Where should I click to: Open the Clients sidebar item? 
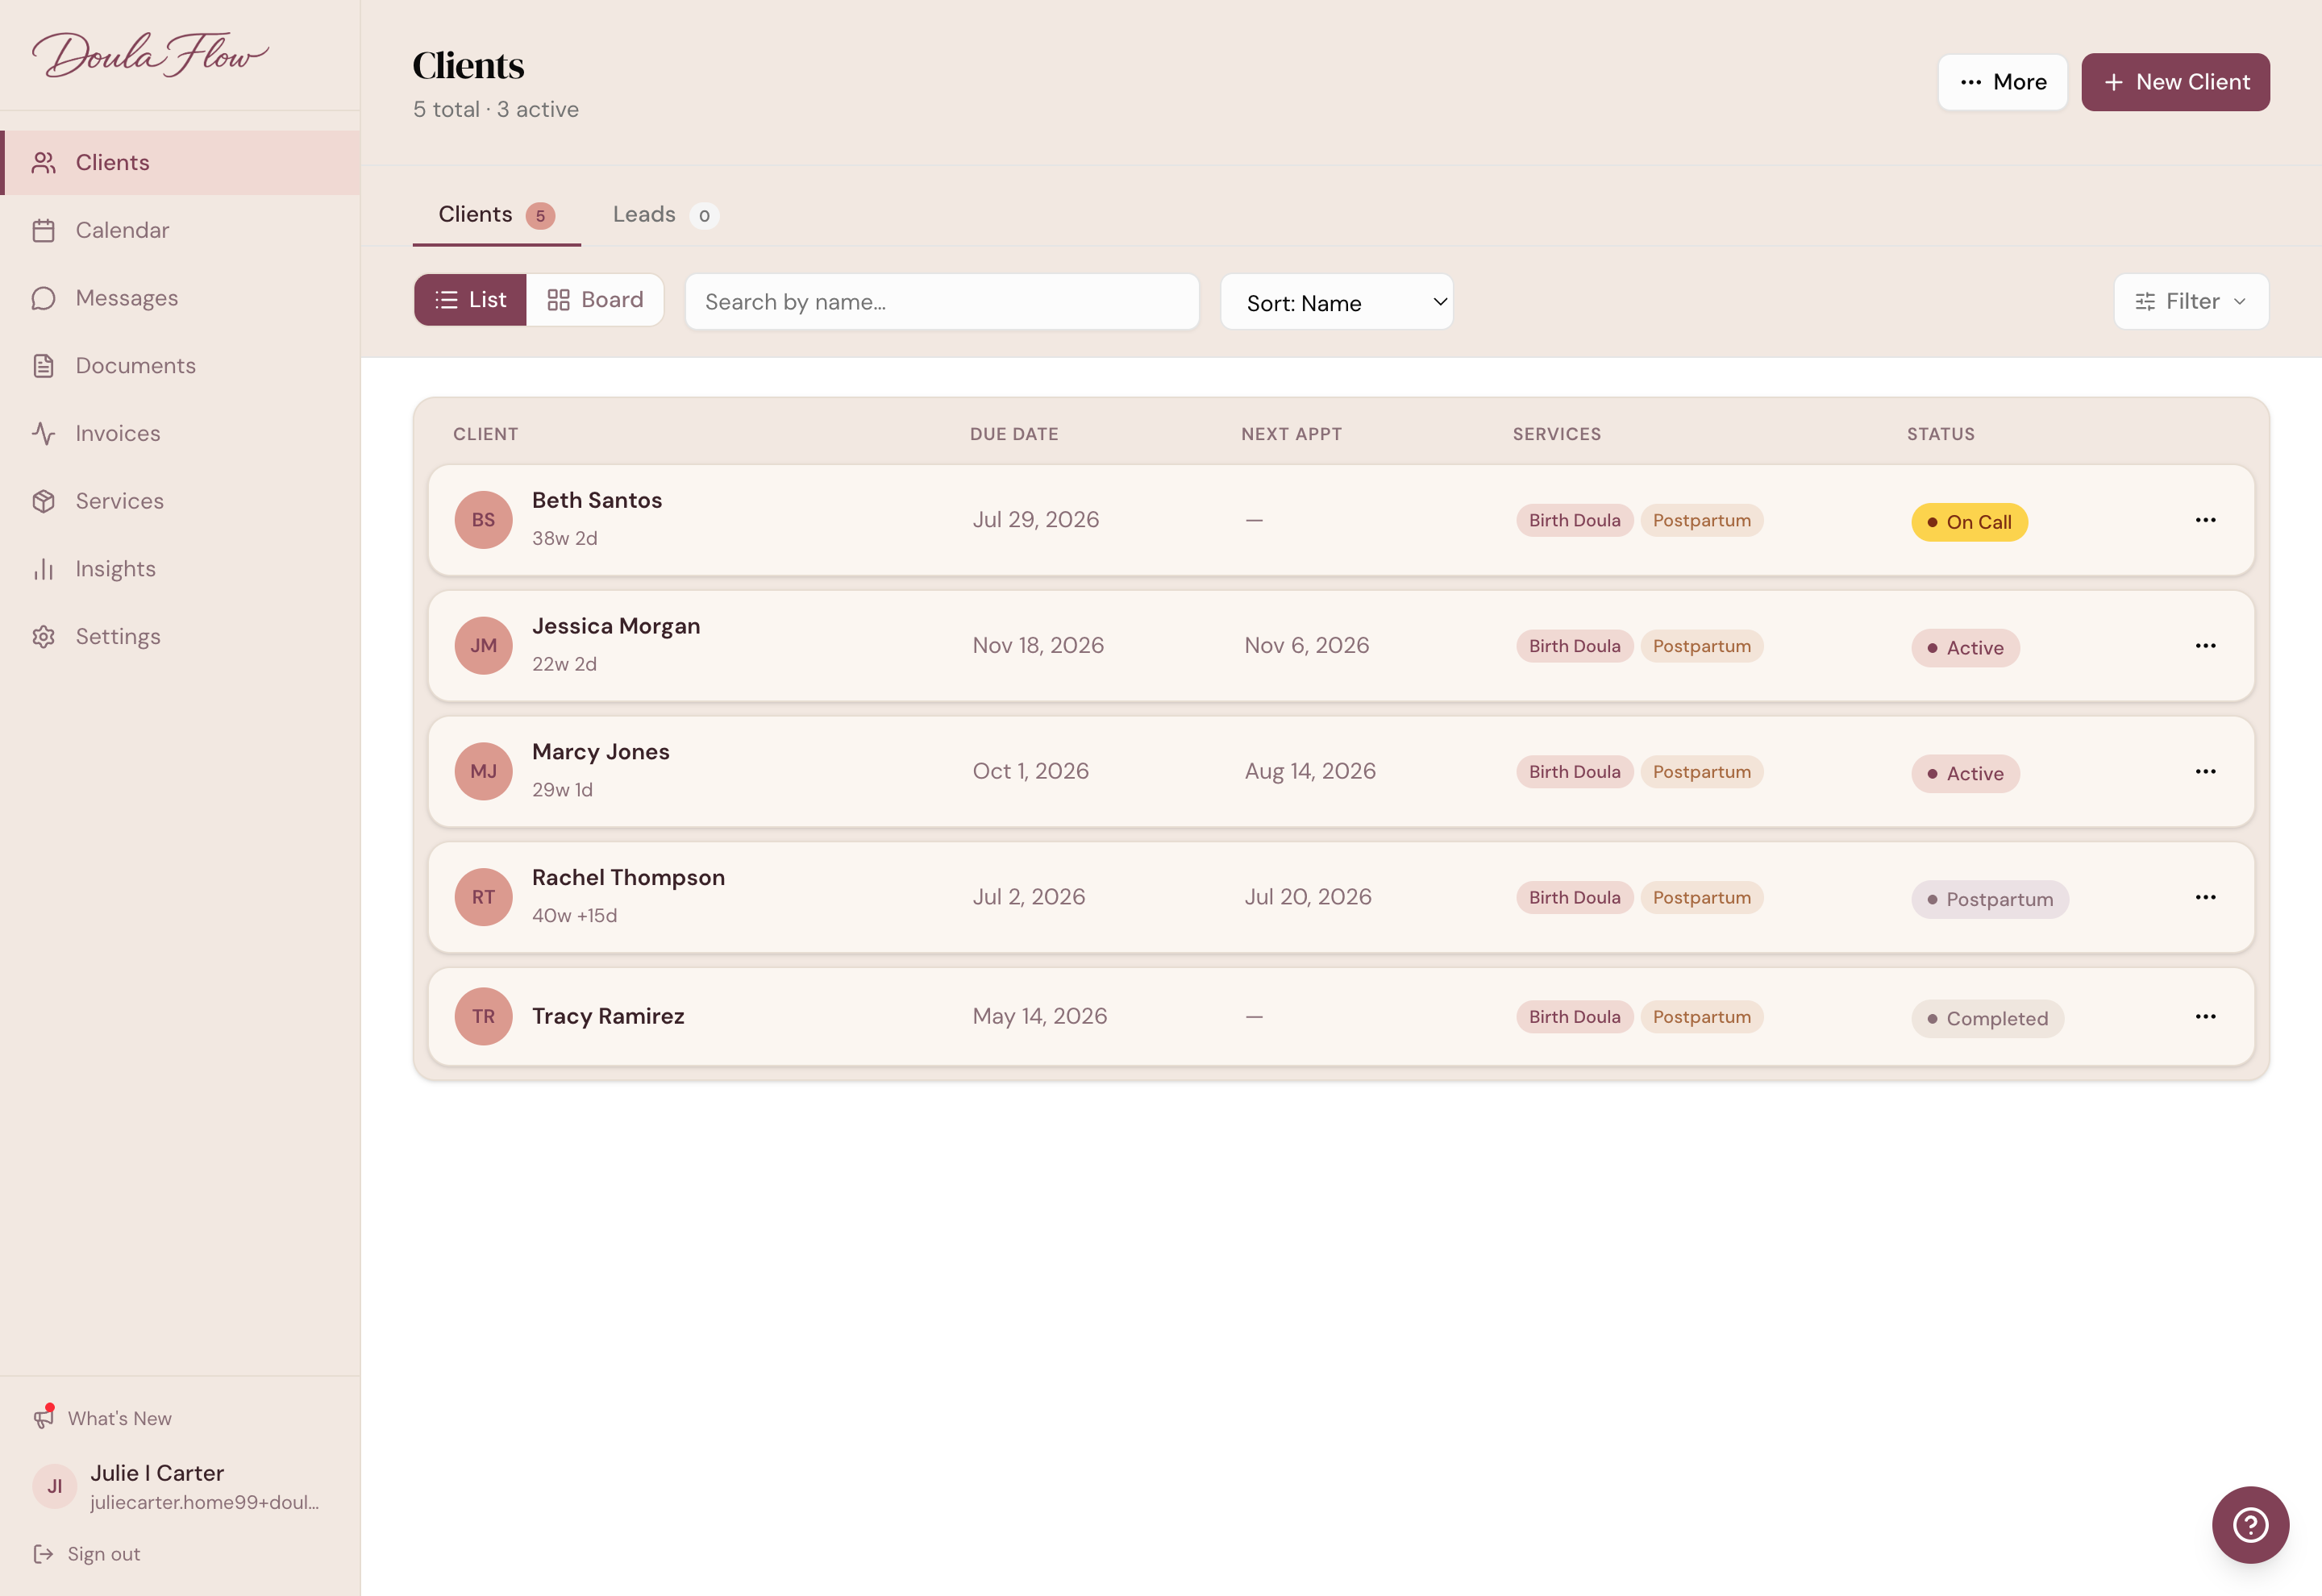(180, 162)
